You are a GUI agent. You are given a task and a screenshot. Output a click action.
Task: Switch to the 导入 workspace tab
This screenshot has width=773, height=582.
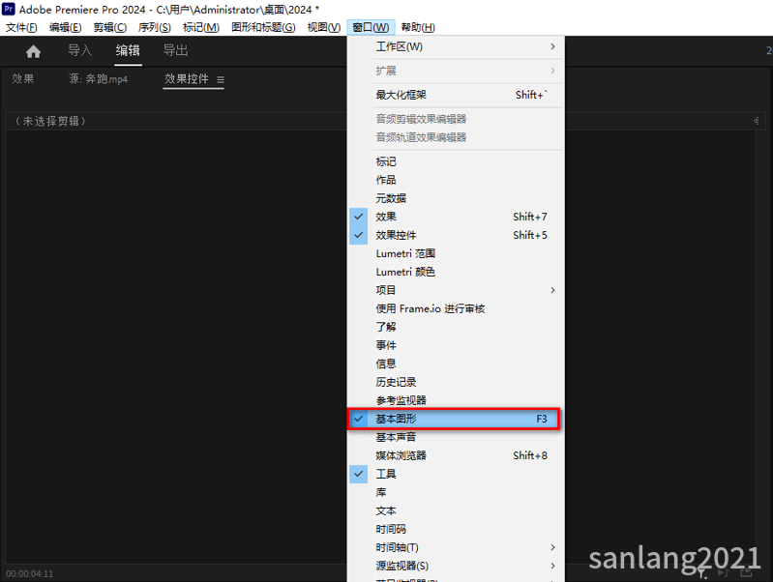(x=80, y=50)
